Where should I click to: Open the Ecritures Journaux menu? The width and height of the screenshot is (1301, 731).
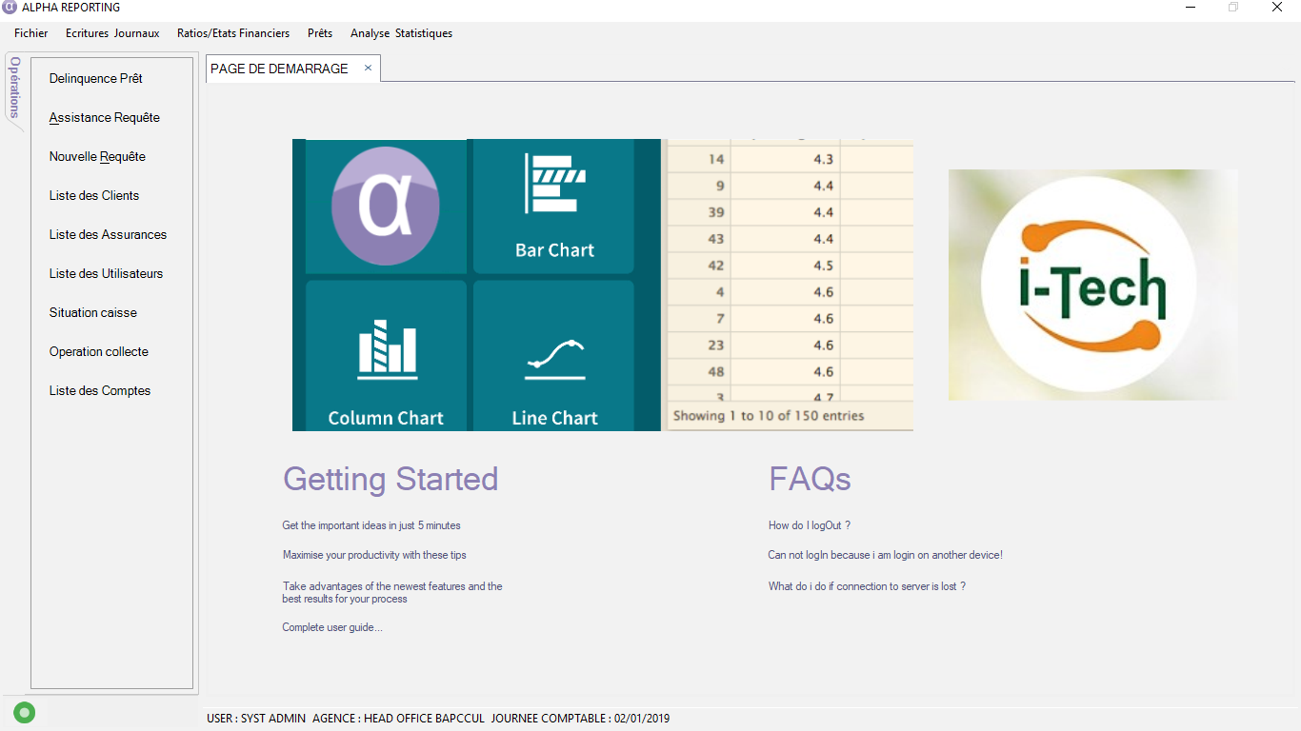112,33
